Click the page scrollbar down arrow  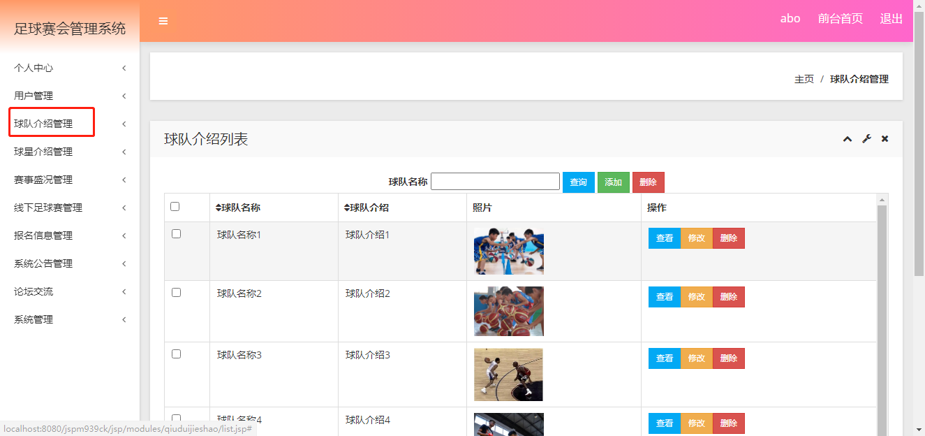919,429
